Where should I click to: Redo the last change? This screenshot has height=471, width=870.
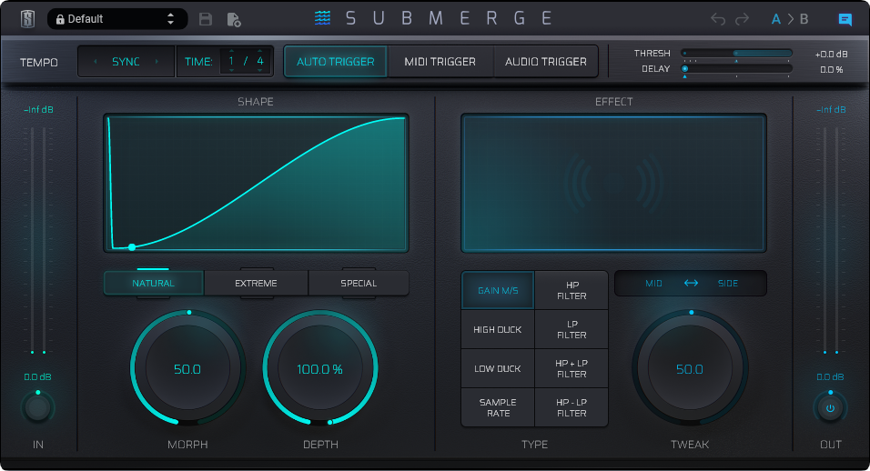pos(742,19)
